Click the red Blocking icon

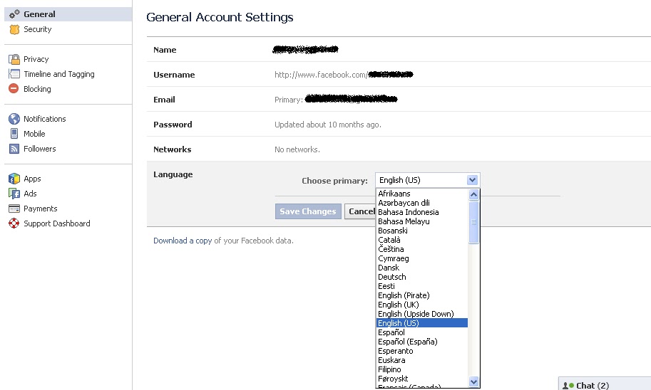tap(14, 89)
